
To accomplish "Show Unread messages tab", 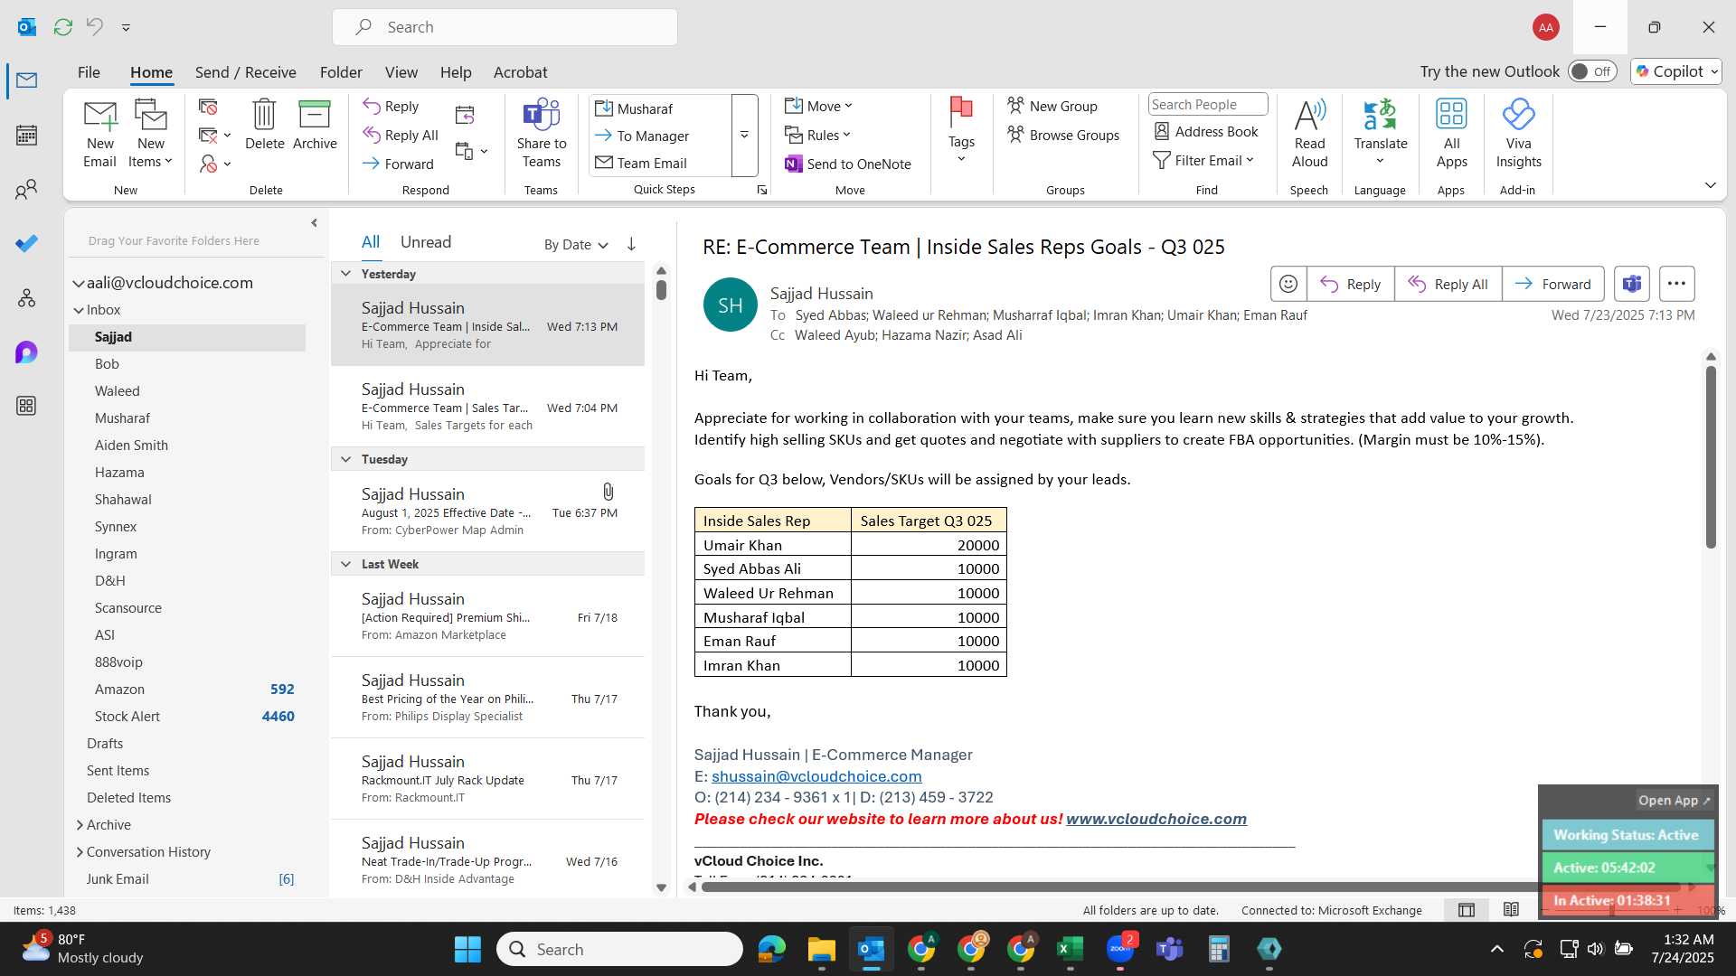I will coord(425,242).
